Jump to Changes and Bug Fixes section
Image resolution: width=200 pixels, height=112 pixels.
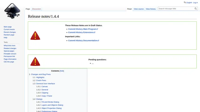pyautogui.click(x=41, y=74)
